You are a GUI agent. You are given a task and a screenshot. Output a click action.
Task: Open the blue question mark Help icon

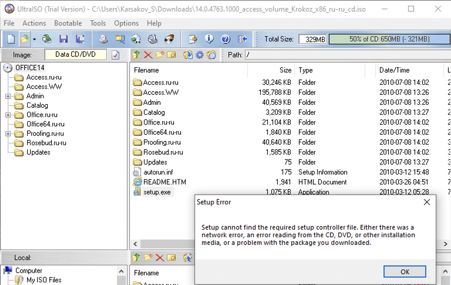[x=225, y=39]
